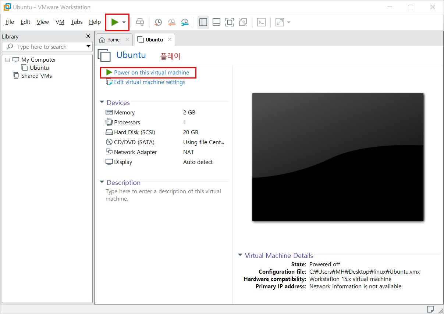Open the snapshot manager icon

pos(185,22)
